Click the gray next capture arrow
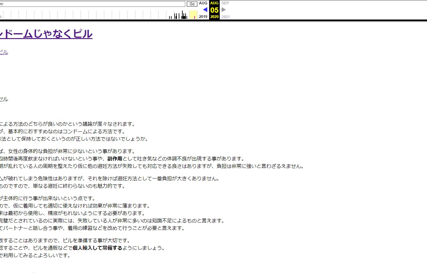The height and width of the screenshot is (273, 427). [x=224, y=10]
